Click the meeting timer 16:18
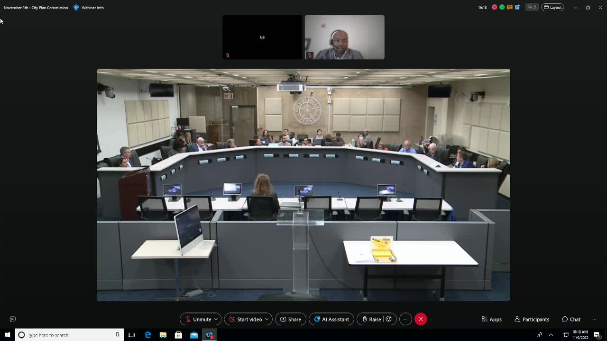 [x=482, y=8]
